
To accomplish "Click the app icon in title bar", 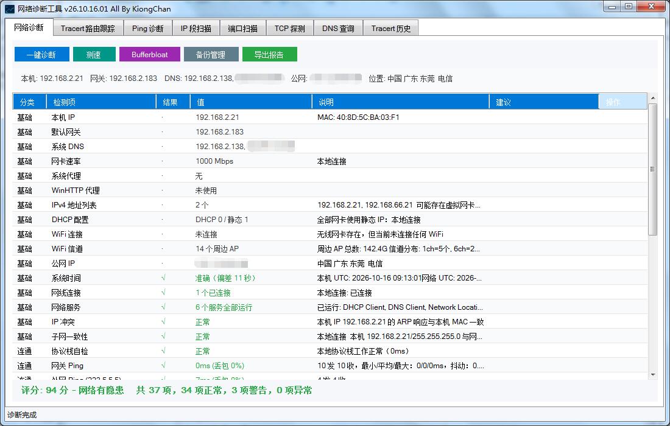I will click(x=9, y=9).
